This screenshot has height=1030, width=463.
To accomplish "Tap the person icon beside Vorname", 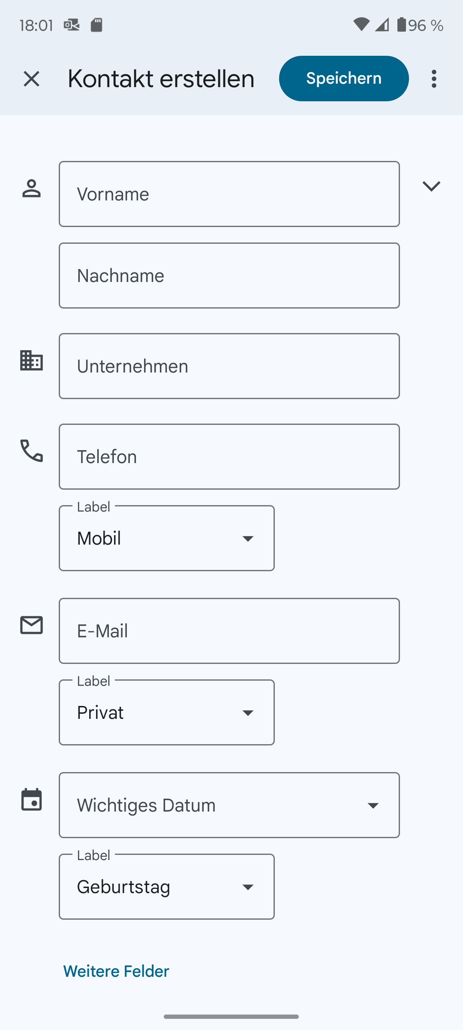I will (31, 189).
